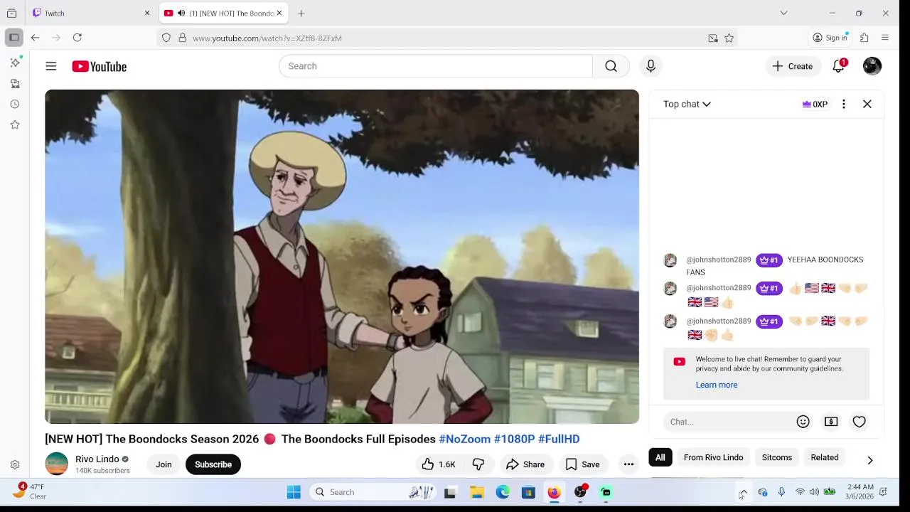Select the All filter chip

tap(660, 457)
